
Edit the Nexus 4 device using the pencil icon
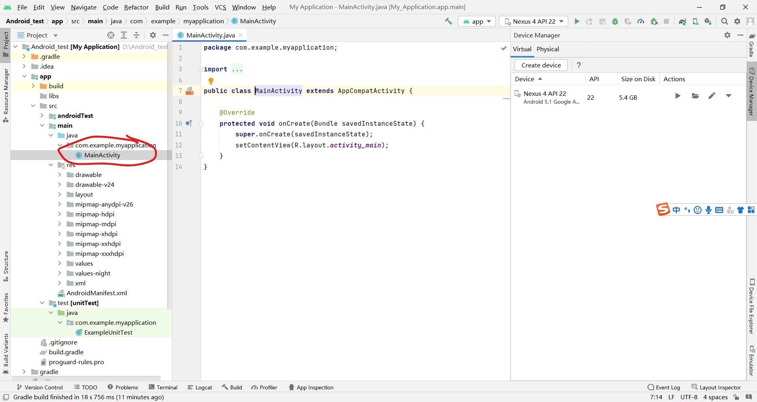tap(712, 96)
